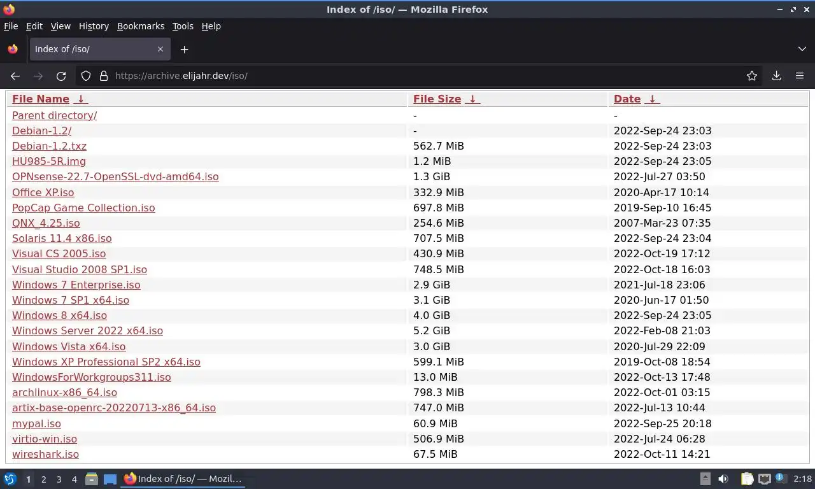Click the site security padlock icon
The image size is (815, 489).
click(104, 76)
